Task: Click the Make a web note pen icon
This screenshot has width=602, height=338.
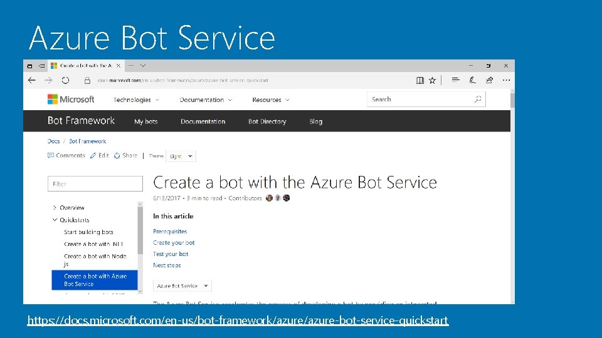Action: pos(472,79)
